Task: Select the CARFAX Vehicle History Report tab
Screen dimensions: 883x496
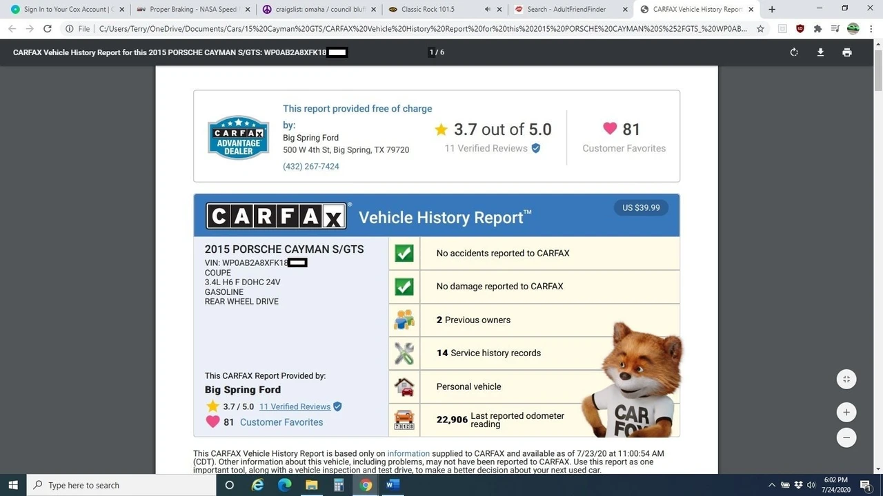Action: [x=698, y=10]
